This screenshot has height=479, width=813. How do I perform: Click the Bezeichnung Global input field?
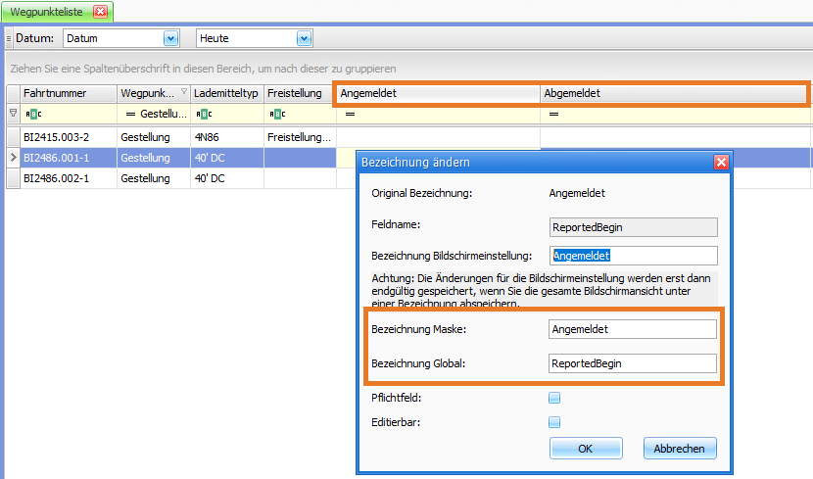click(633, 363)
